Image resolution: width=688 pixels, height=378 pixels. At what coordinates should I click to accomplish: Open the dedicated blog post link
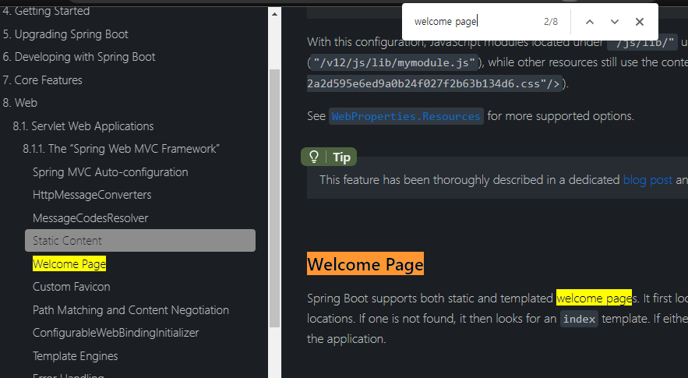pyautogui.click(x=647, y=180)
